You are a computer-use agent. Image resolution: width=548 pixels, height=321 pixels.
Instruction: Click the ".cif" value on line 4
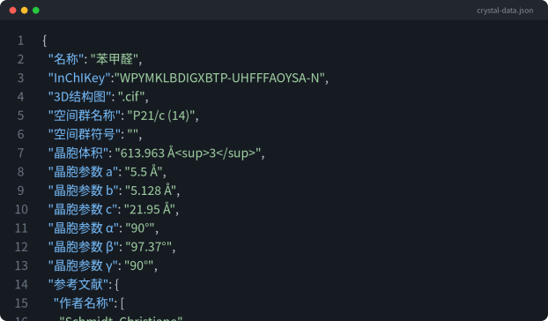pos(131,97)
